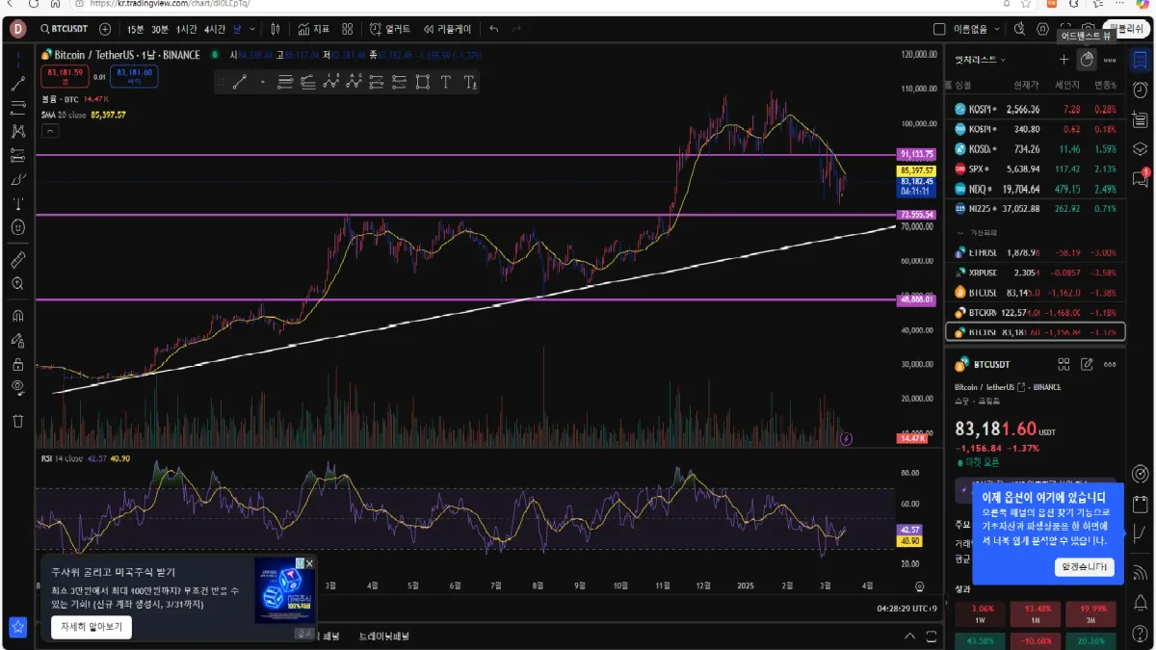Open the emoji icons tool in left sidebar
1156x650 pixels.
(17, 227)
